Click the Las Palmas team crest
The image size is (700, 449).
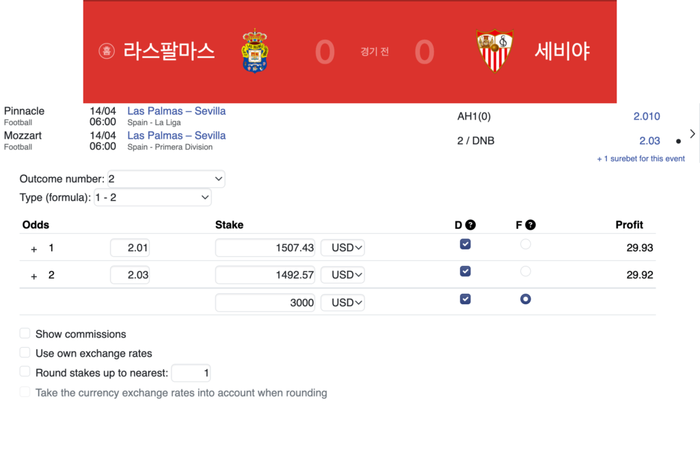coord(255,51)
